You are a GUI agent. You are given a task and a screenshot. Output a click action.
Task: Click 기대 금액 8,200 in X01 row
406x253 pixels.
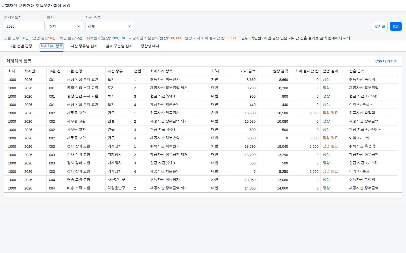(x=251, y=88)
